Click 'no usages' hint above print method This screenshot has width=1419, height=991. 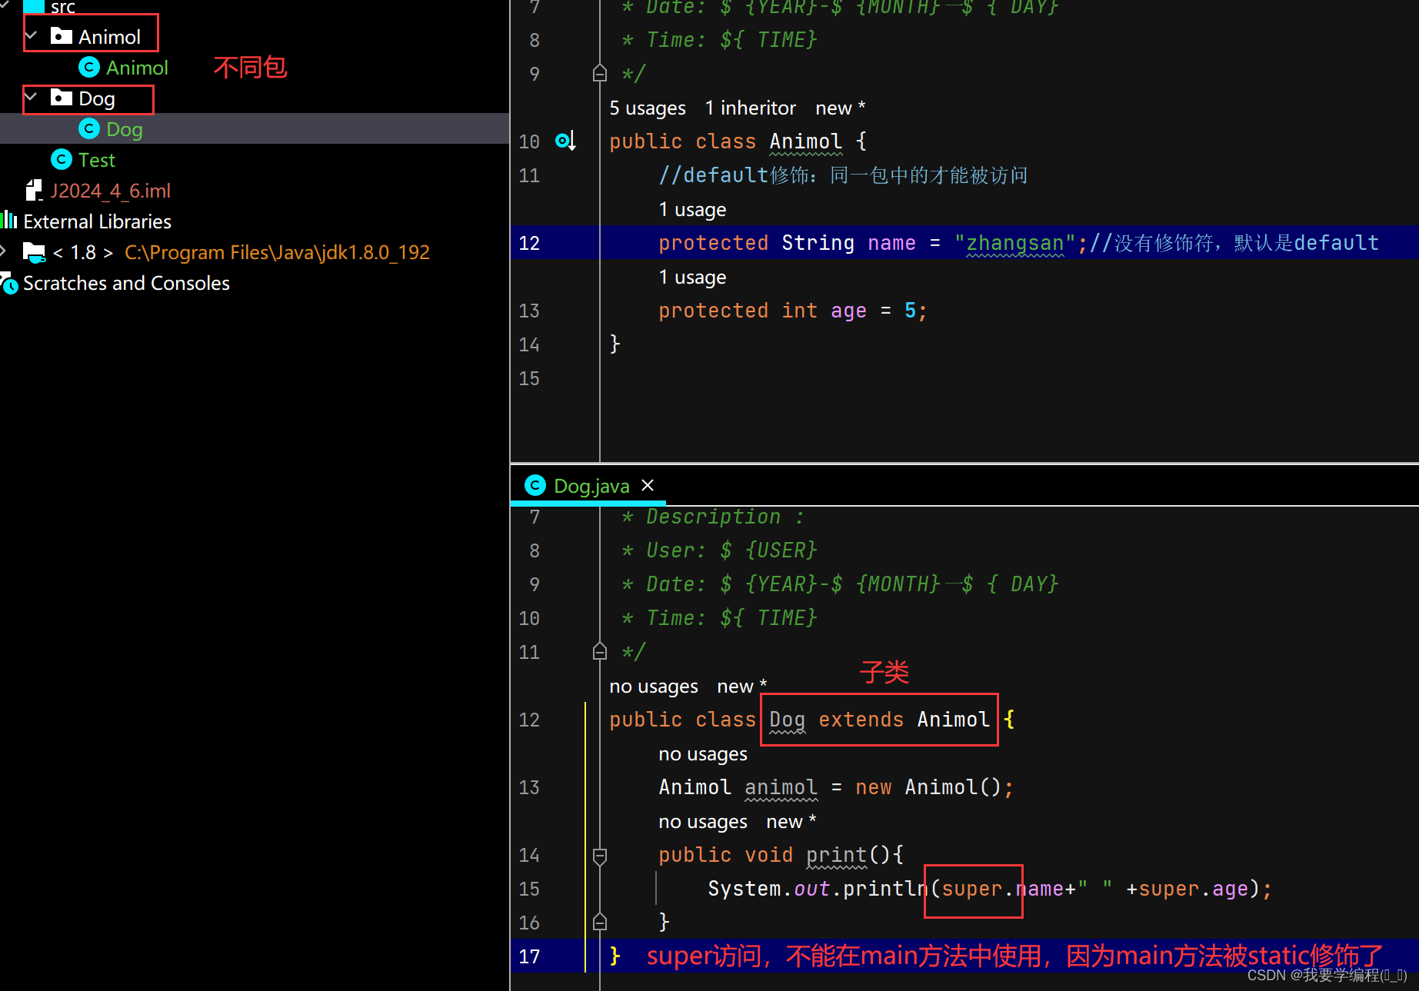point(703,822)
